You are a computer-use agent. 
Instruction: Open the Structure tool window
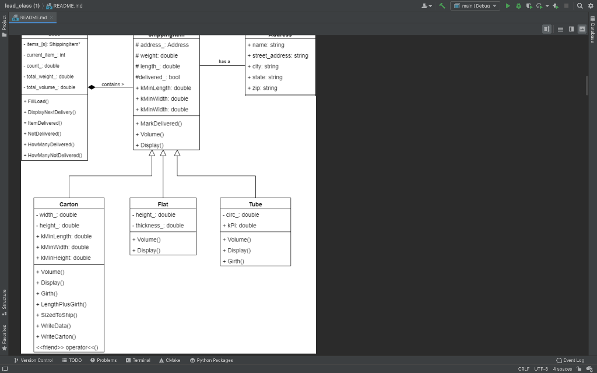coord(4,302)
